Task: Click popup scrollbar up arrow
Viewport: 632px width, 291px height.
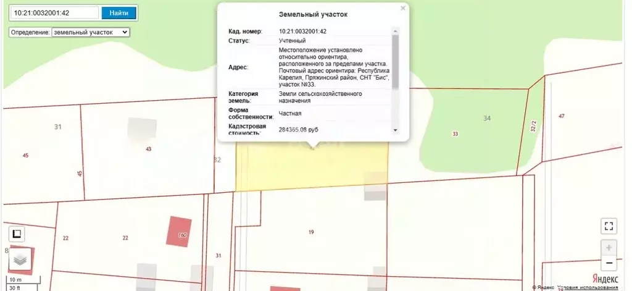Action: (395, 31)
